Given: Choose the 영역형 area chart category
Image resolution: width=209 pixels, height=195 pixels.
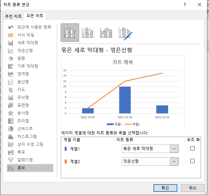Looking at the screenshot, I should tap(30, 74).
